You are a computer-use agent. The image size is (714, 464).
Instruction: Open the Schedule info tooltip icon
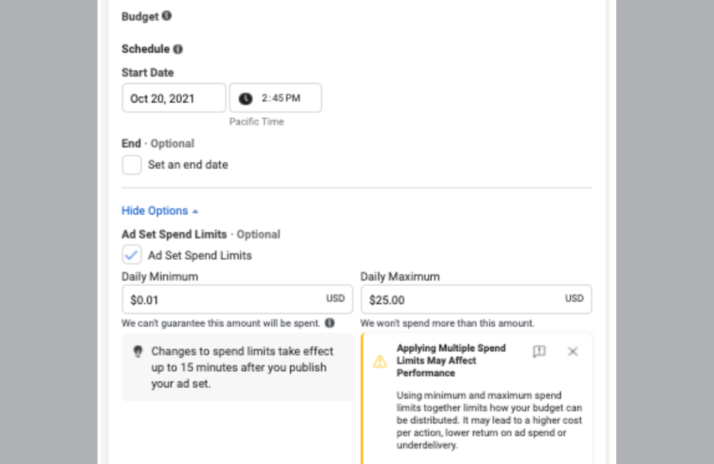tap(176, 49)
